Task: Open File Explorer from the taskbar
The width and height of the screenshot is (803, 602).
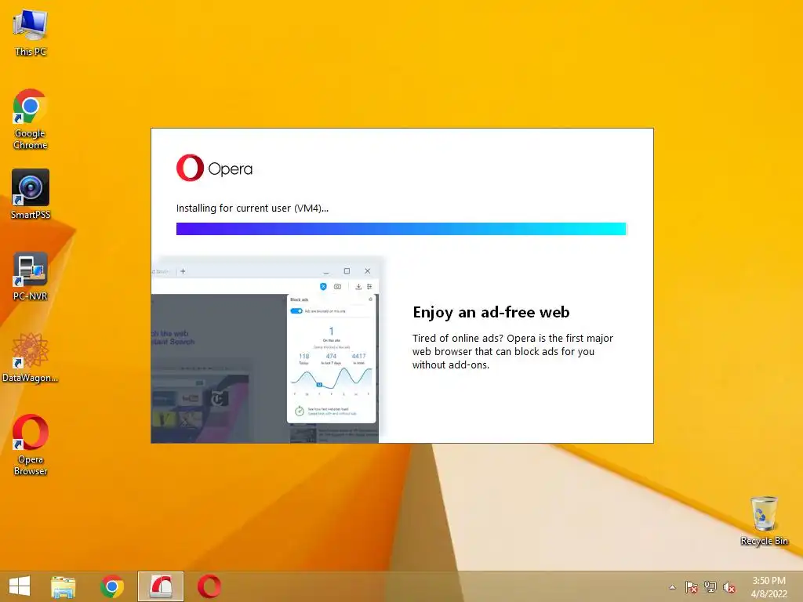Action: pos(63,586)
